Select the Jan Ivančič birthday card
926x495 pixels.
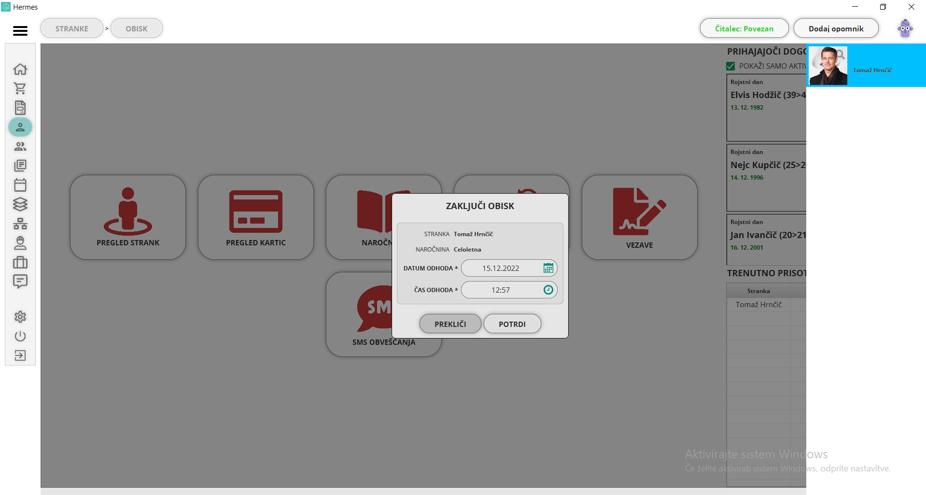tap(767, 239)
